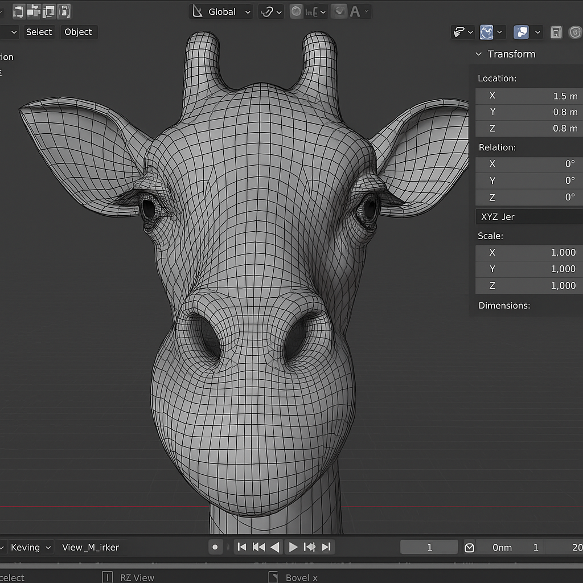Open the Object menu
Viewport: 583px width, 583px height.
click(x=78, y=32)
